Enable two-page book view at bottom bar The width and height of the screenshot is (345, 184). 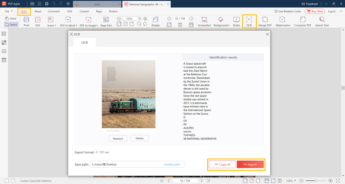coord(280,181)
